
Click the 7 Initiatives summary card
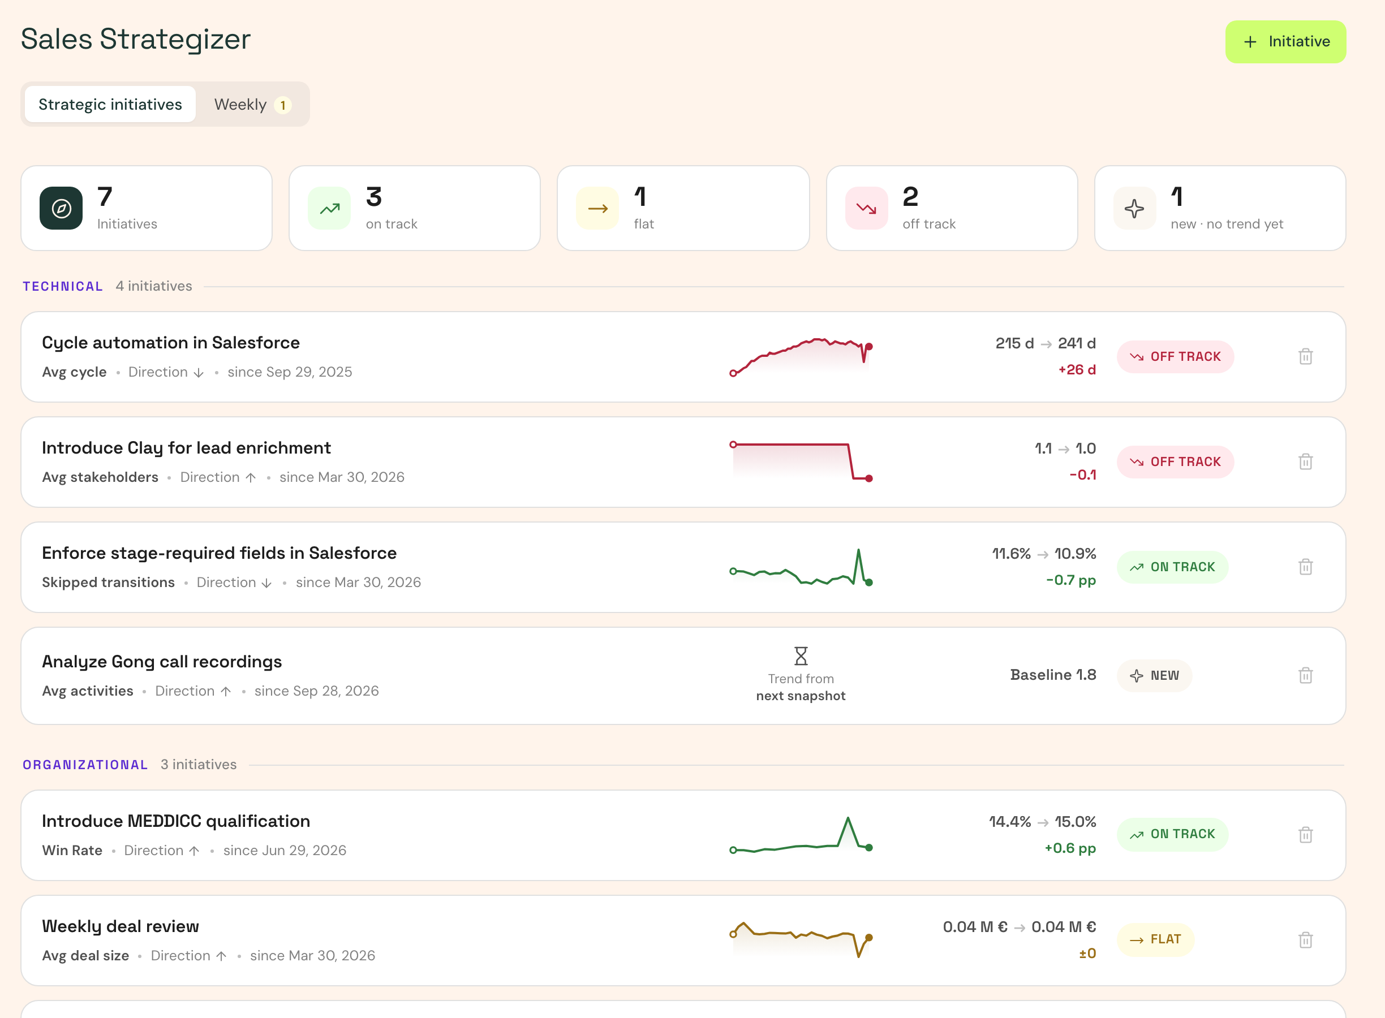147,208
